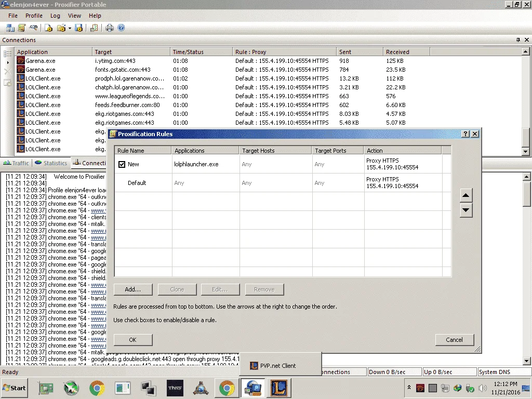Click the dialog's ? help button

tap(465, 134)
